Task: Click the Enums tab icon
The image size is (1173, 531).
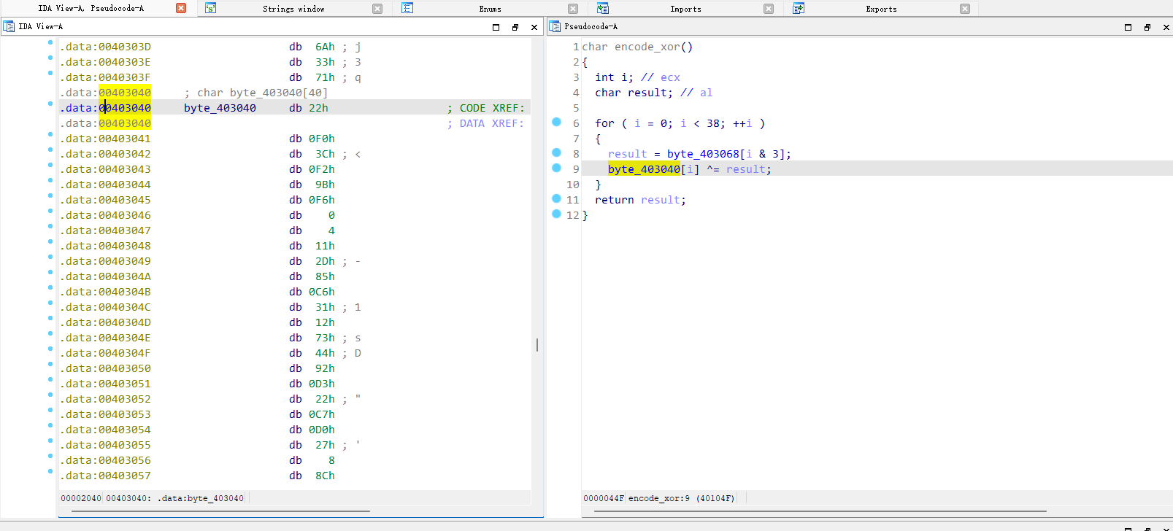Action: [x=407, y=8]
